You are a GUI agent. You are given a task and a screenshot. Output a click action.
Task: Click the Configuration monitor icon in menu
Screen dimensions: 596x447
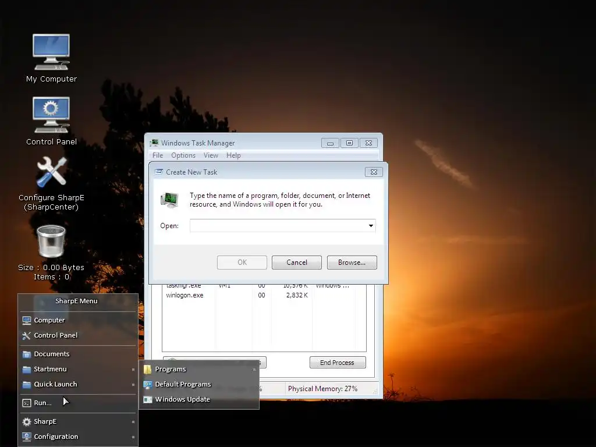(x=27, y=437)
